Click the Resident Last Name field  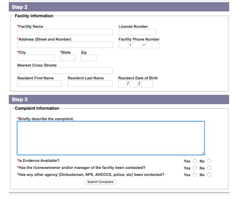point(90,83)
